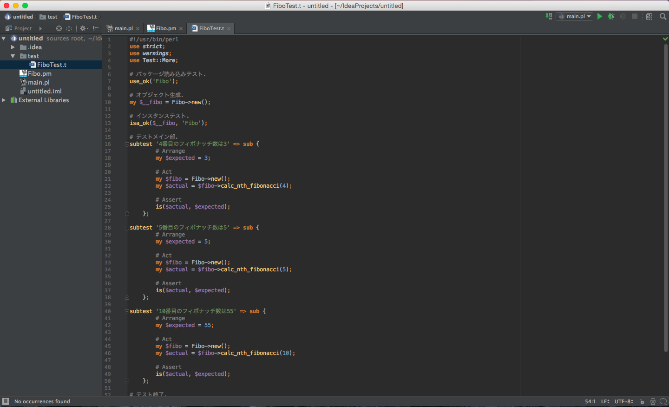Run main.pl with the green play button
669x407 pixels.
click(600, 16)
